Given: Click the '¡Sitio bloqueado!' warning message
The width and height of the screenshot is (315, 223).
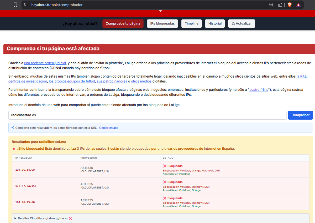Looking at the screenshot, I should [x=123, y=149].
